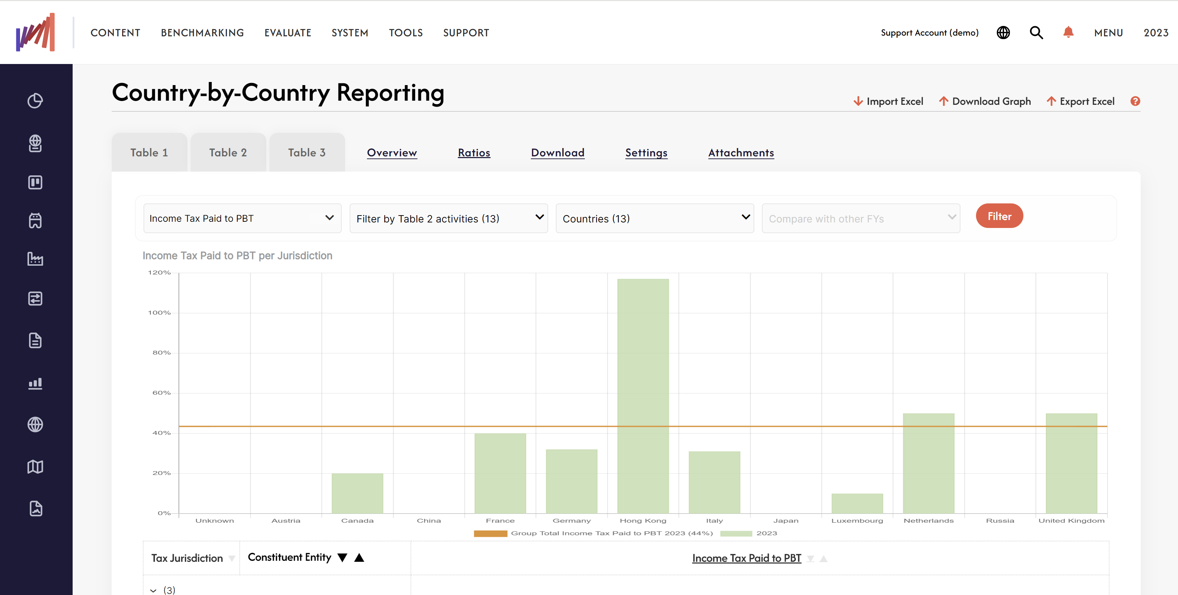
Task: Click the language globe icon in header
Action: pyautogui.click(x=1003, y=33)
